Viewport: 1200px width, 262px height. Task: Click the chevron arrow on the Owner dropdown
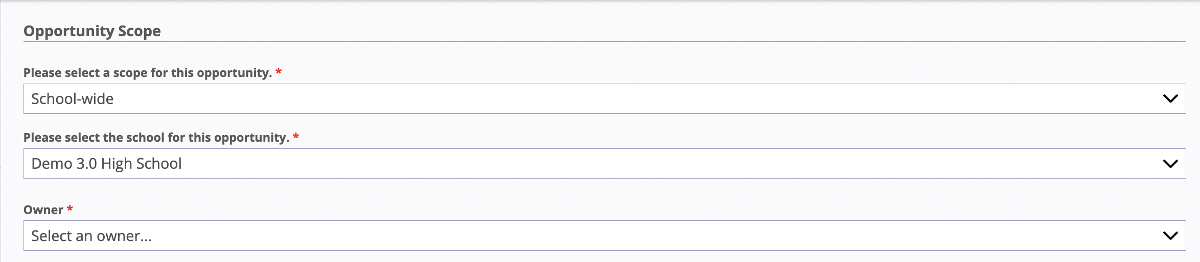1170,235
